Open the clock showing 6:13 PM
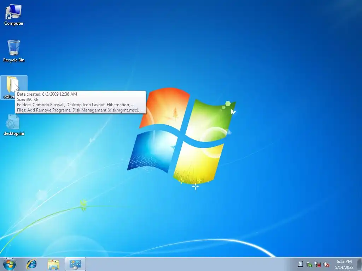Screen dimensions: 362x271 (x=344, y=264)
